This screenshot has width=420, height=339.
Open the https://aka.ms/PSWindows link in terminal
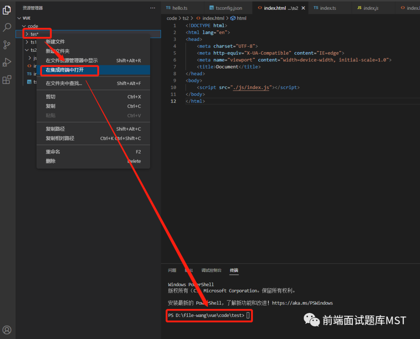tap(303, 303)
